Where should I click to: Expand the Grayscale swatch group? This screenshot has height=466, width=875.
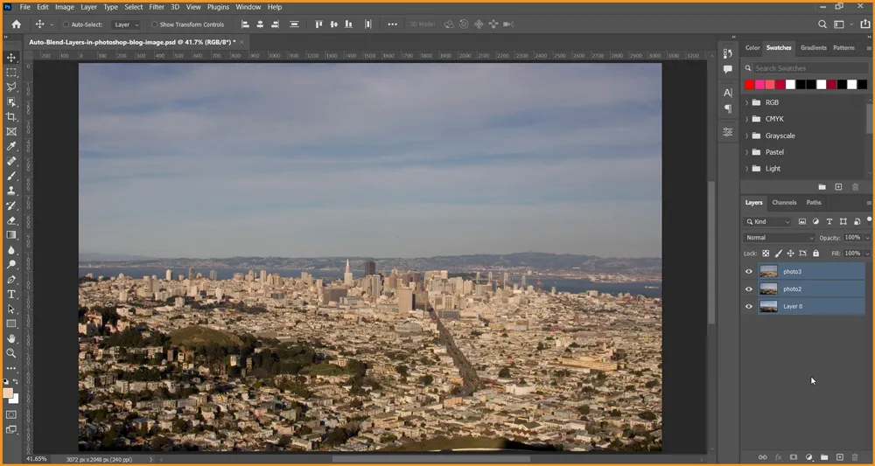(746, 136)
